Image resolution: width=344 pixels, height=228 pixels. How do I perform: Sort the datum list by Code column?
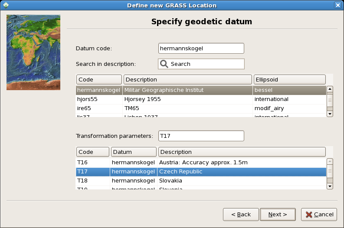(x=99, y=80)
